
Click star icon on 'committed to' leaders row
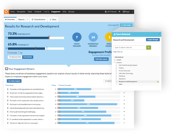tap(59, 89)
